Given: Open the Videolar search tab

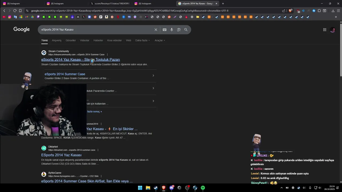Looking at the screenshot, I should 85,41.
